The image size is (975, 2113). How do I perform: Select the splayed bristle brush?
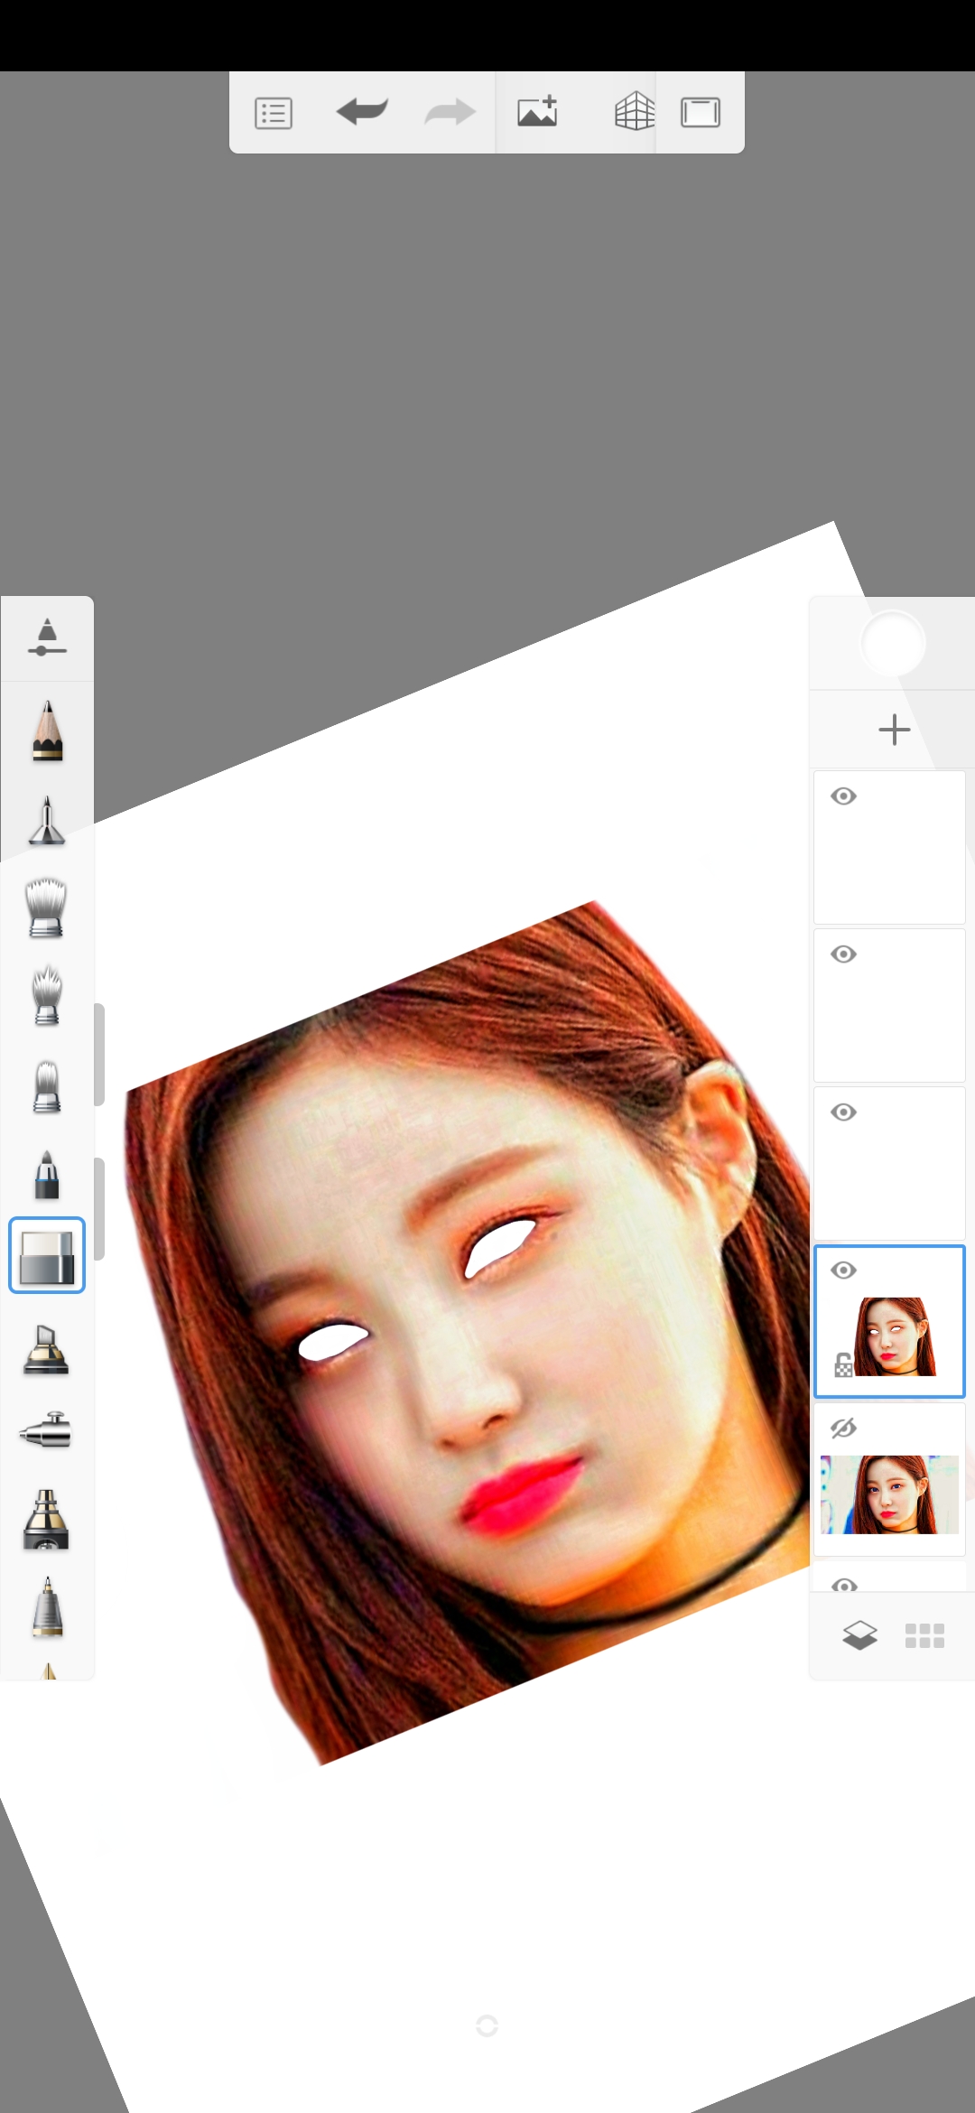click(x=47, y=996)
